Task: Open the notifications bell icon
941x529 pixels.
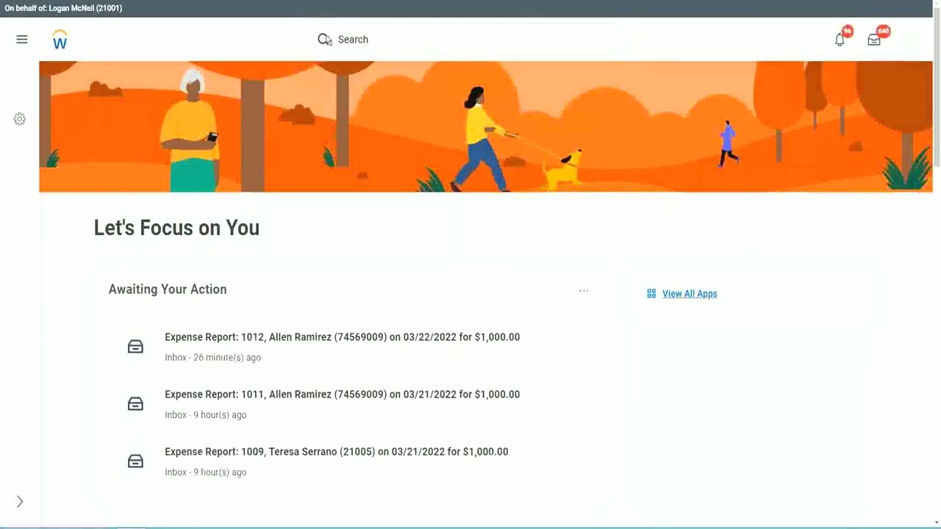Action: point(840,40)
